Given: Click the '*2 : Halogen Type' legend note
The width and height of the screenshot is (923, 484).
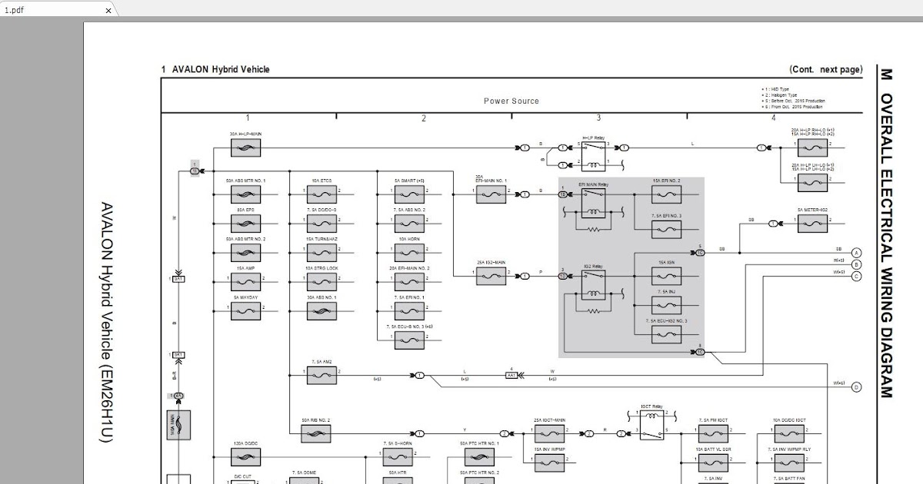Looking at the screenshot, I should (781, 95).
